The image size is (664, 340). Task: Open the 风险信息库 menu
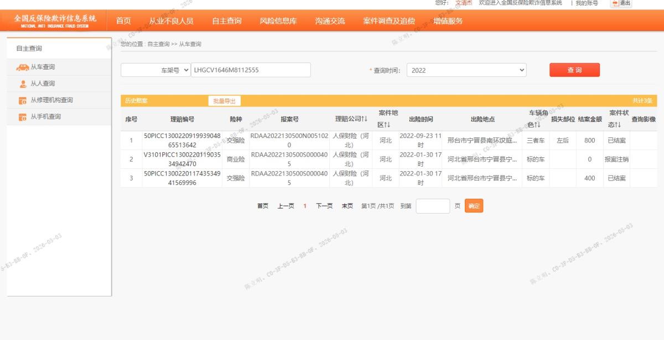point(278,21)
